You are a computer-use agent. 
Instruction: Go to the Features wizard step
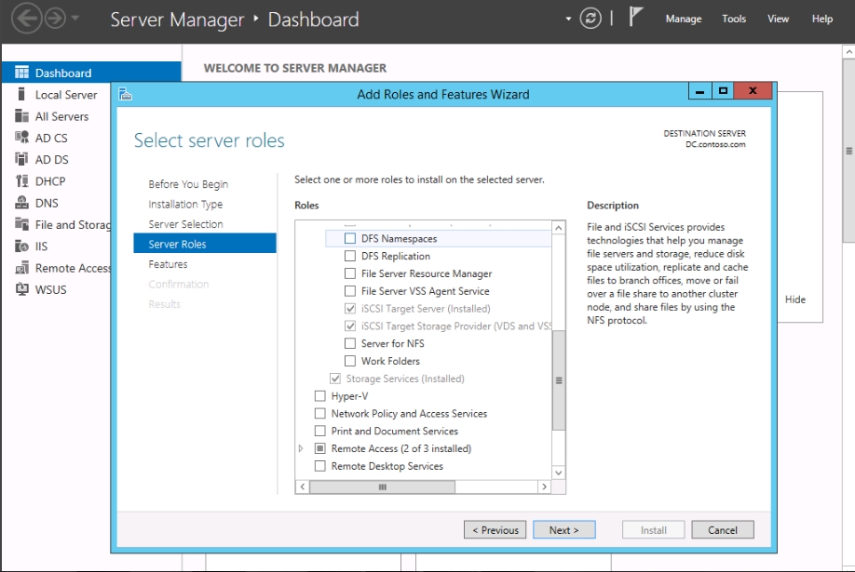tap(168, 264)
